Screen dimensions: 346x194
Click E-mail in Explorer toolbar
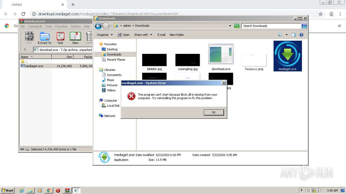pos(161,35)
